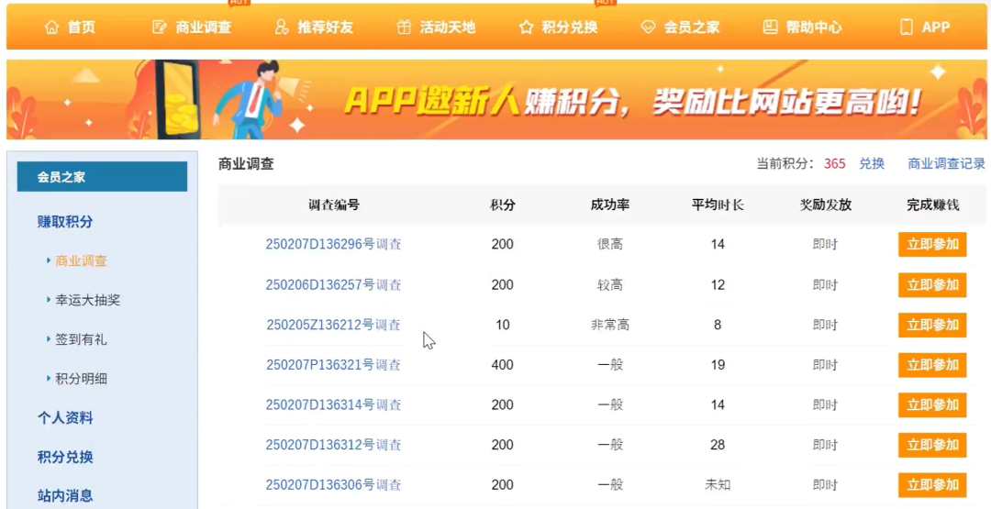Click the diamond icon beside 会员之家

coord(648,28)
